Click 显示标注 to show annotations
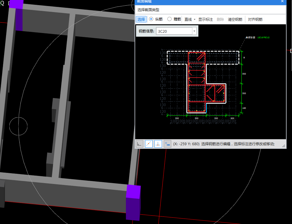The height and width of the screenshot is (224, 292). click(205, 19)
